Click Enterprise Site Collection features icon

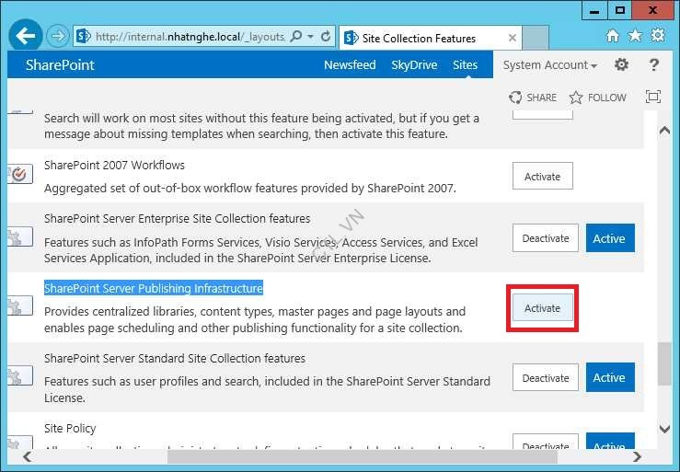coord(20,236)
